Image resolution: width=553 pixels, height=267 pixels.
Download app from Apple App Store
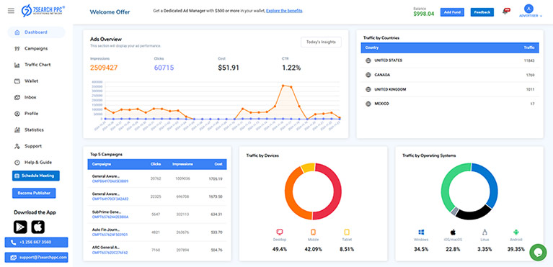[37, 227]
